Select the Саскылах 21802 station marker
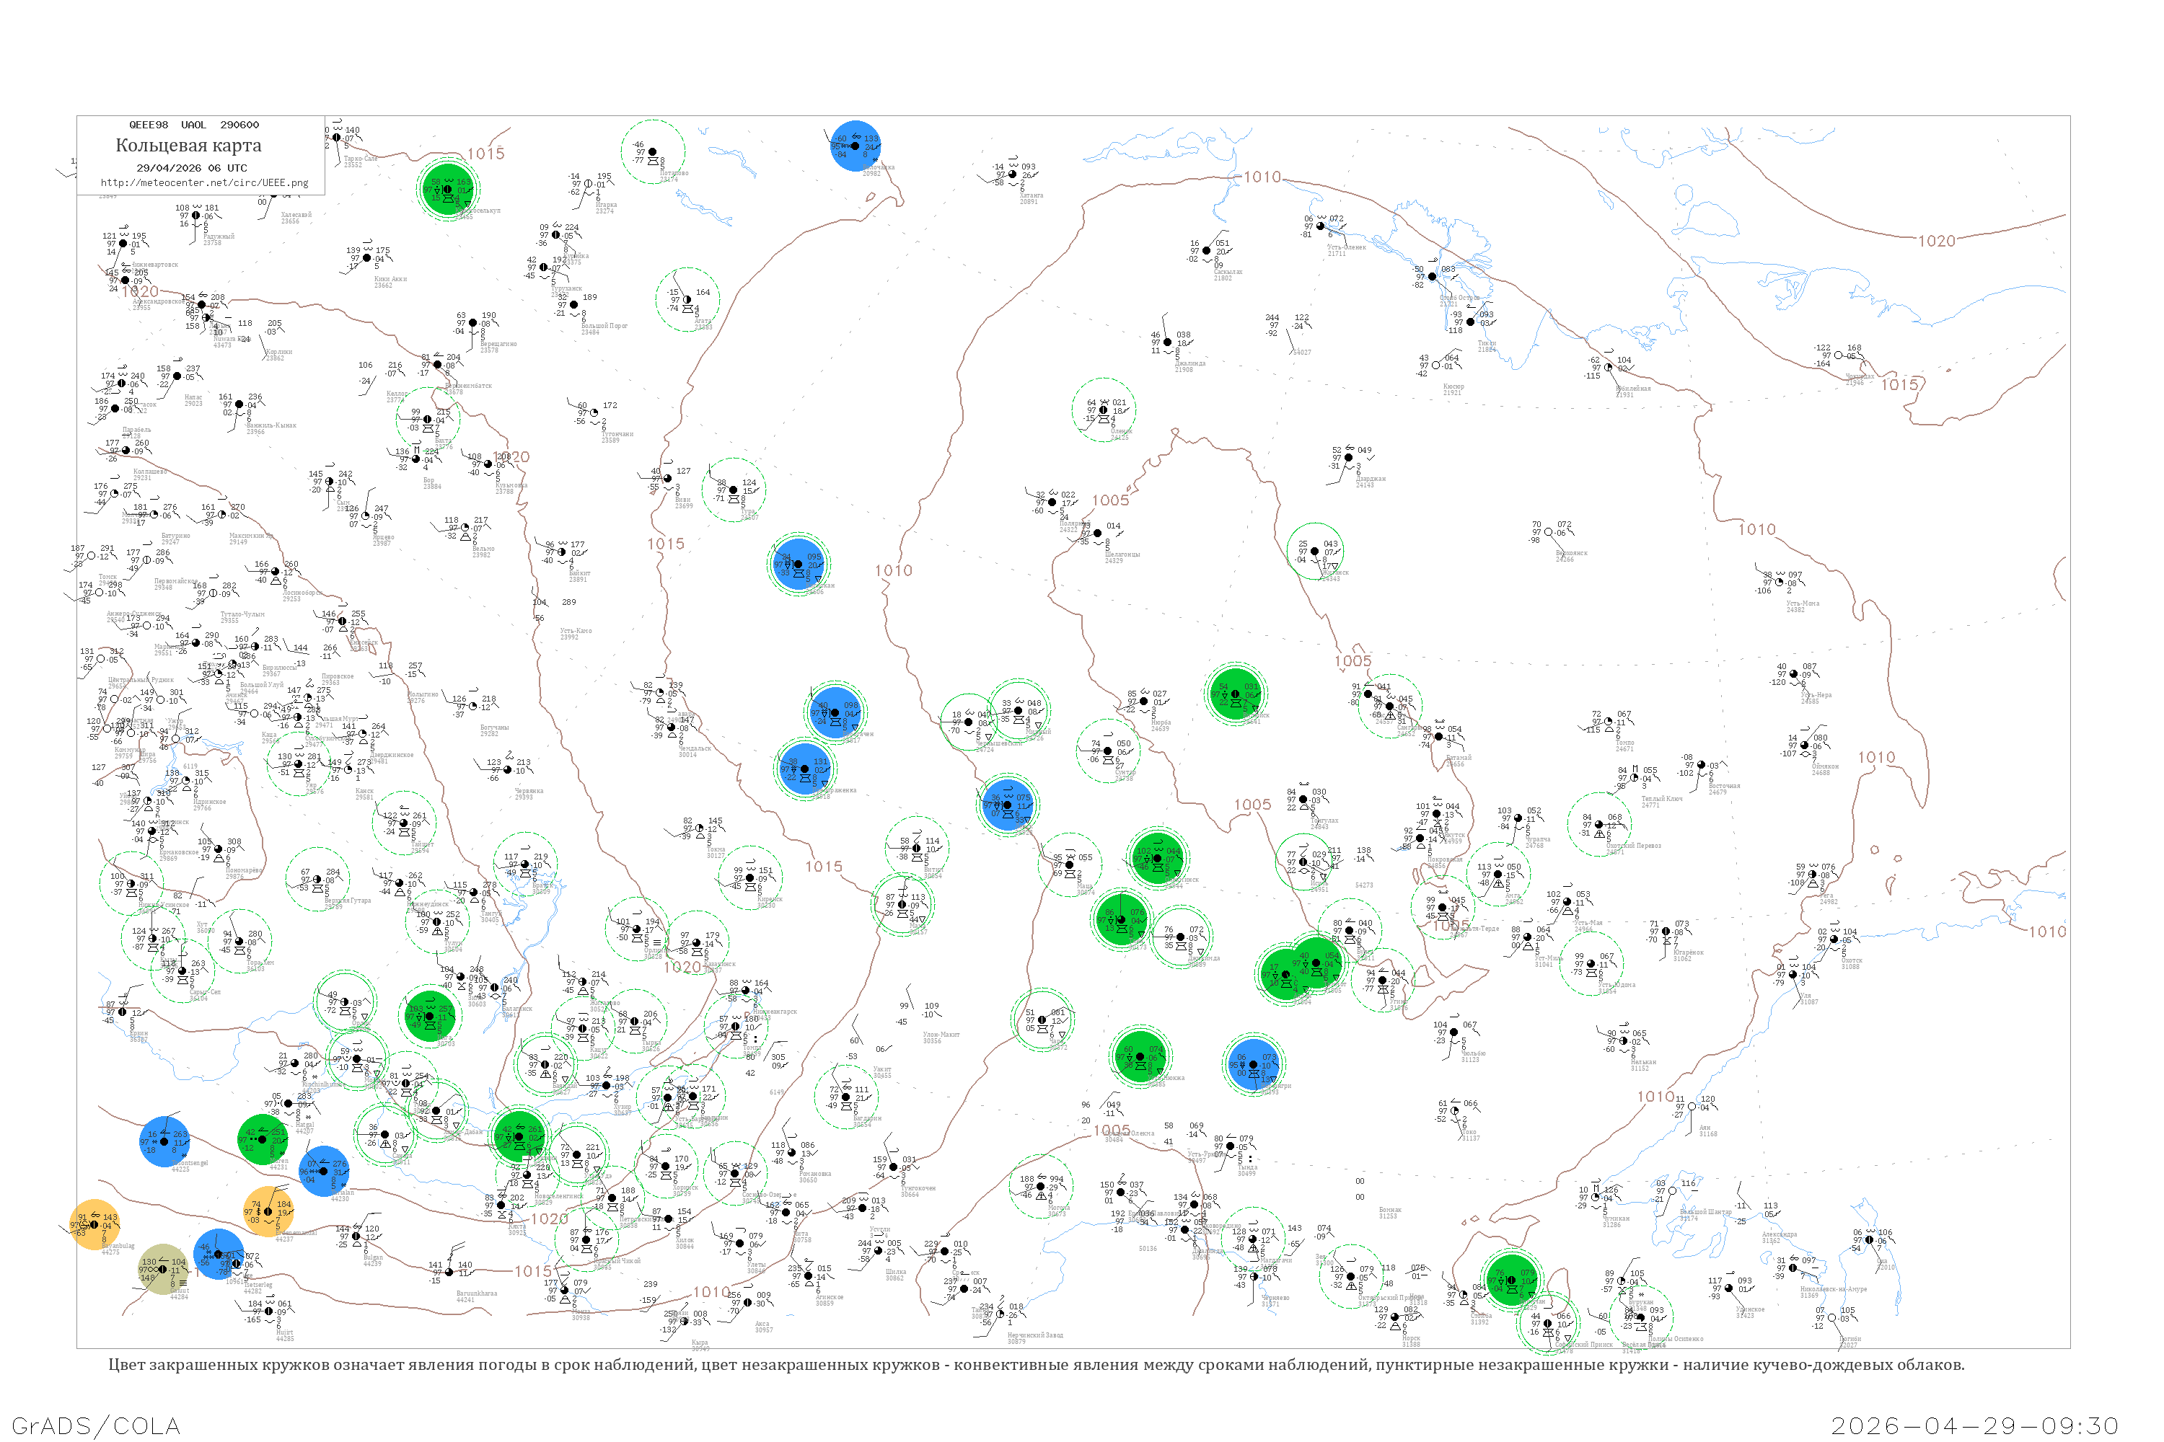This screenshot has height=1442, width=2164. (1206, 250)
